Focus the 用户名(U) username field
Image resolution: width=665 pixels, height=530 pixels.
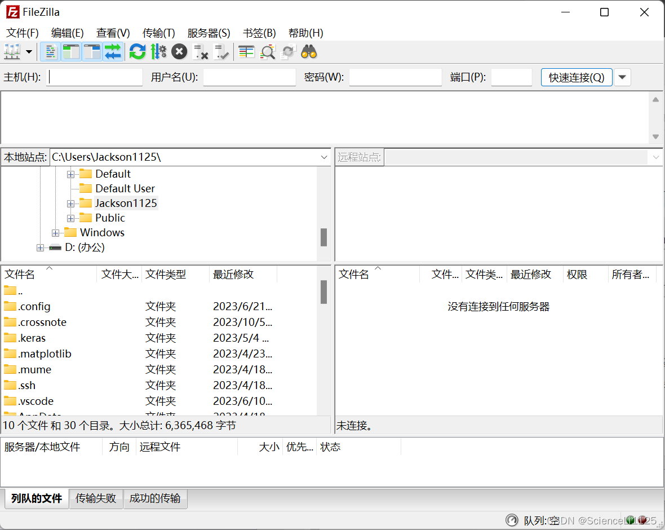[x=249, y=77]
